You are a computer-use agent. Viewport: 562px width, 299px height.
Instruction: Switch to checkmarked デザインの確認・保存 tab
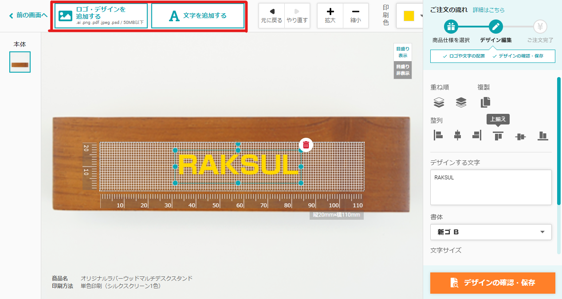(x=517, y=56)
